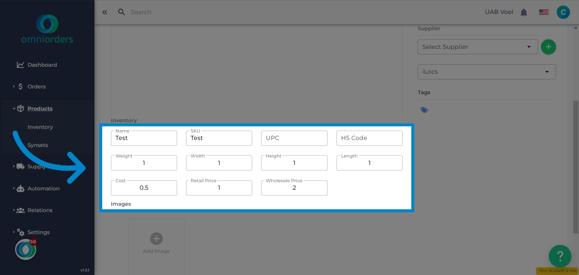
Task: Add a new supplier with green plus button
Action: click(548, 47)
